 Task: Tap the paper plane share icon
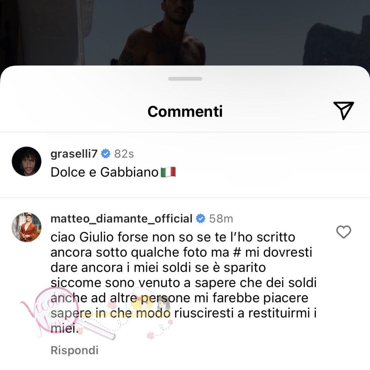[x=343, y=111]
